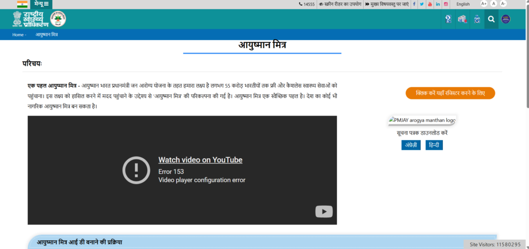
Task: Click the आयुष्मान मित्र page heading
Action: (x=262, y=45)
